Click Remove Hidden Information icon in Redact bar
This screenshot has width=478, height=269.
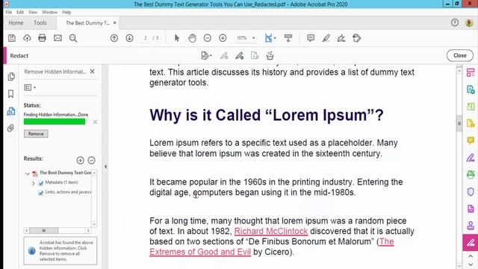tap(255, 56)
